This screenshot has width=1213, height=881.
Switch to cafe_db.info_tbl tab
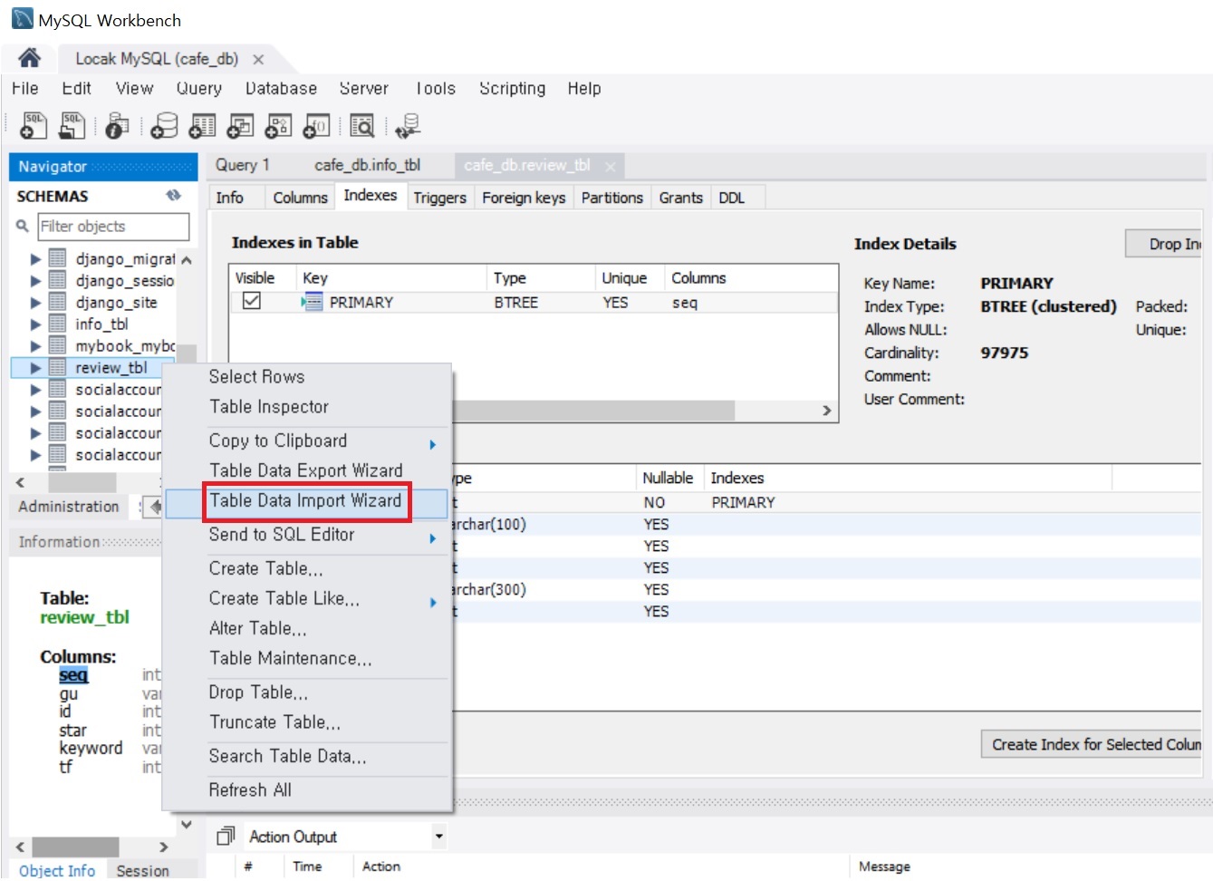click(368, 165)
